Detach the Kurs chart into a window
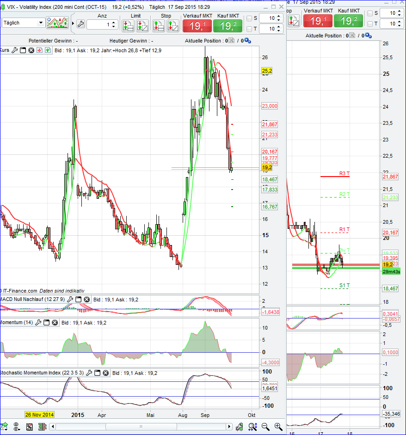Screen dimensions: 406x435 23,50
